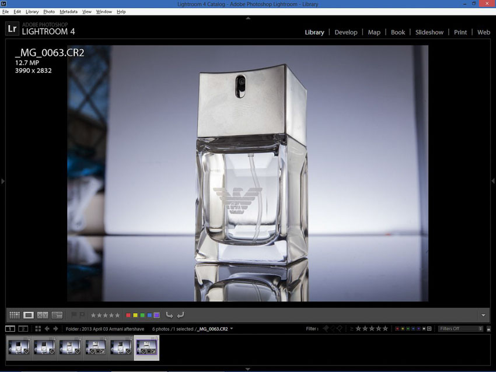Select third filmstrip thumbnail
This screenshot has height=372, width=496.
click(70, 348)
